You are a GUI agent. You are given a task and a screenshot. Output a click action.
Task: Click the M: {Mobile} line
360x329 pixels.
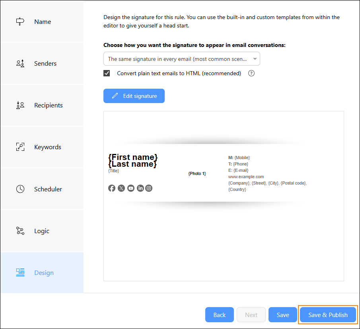coord(239,158)
